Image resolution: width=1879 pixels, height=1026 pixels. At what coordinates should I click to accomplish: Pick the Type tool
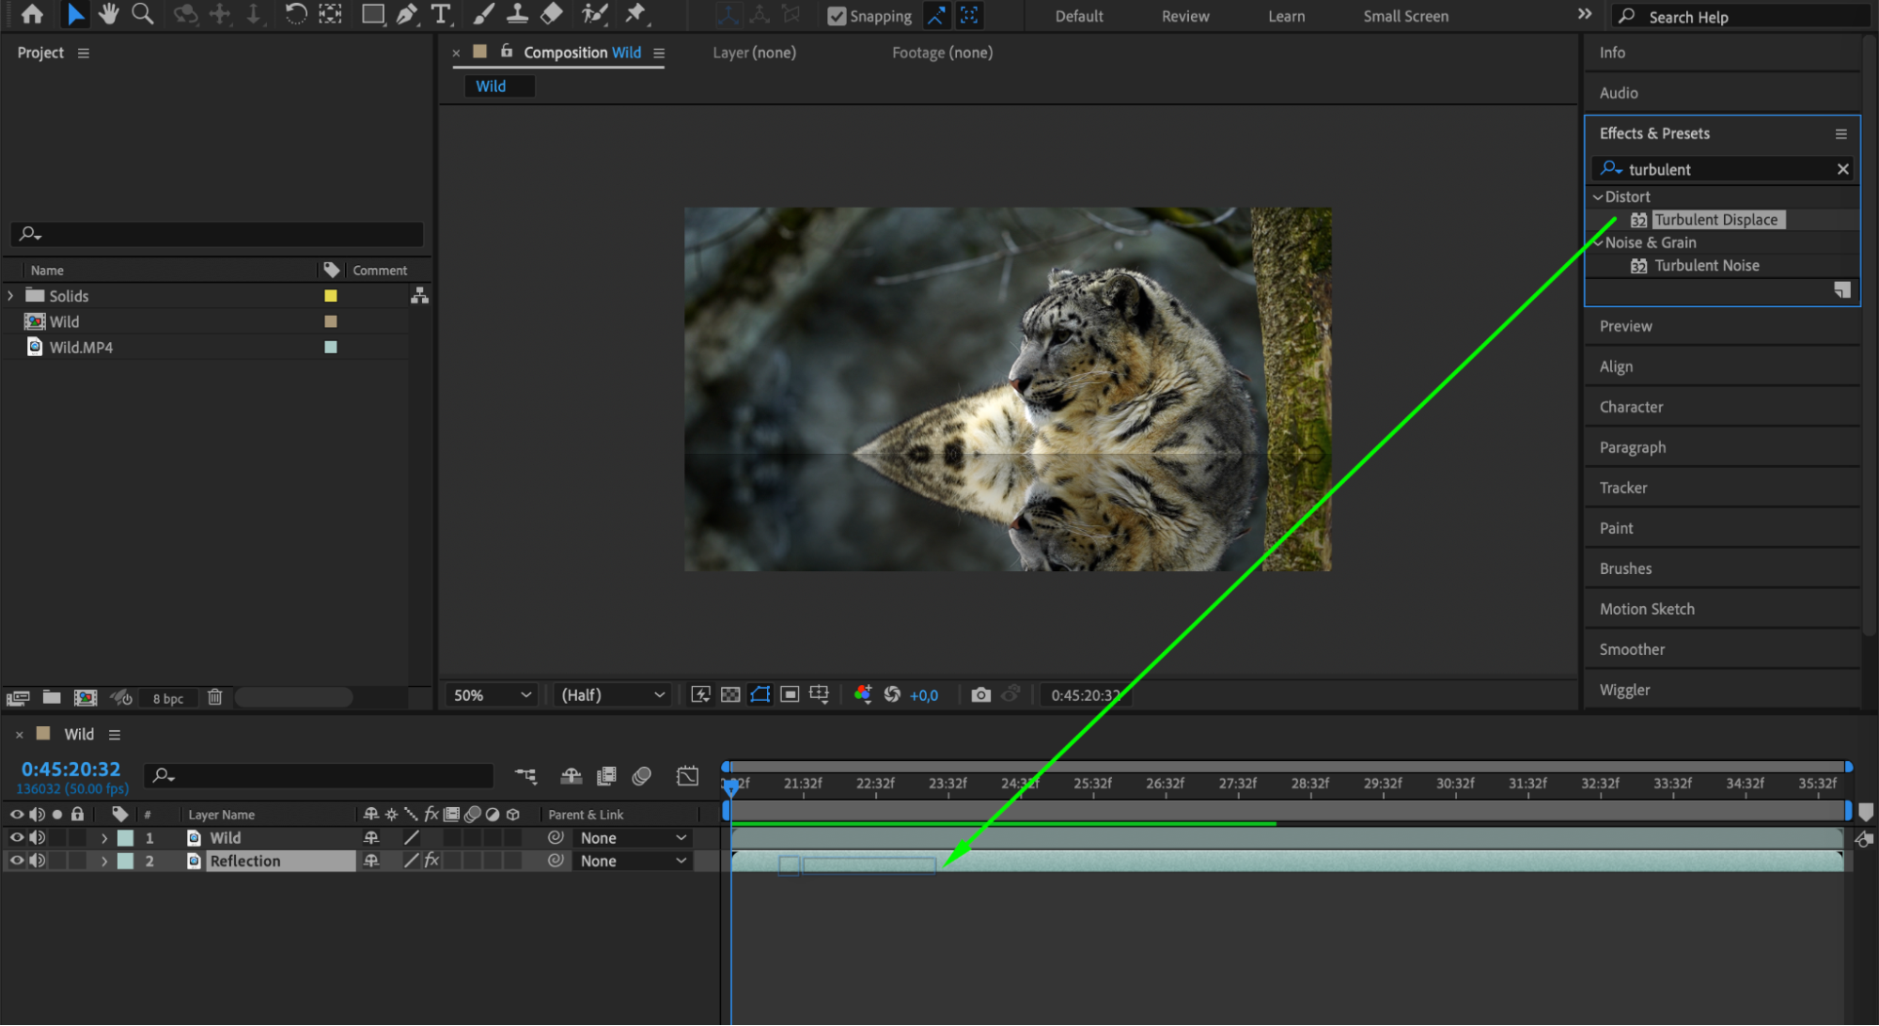[441, 14]
